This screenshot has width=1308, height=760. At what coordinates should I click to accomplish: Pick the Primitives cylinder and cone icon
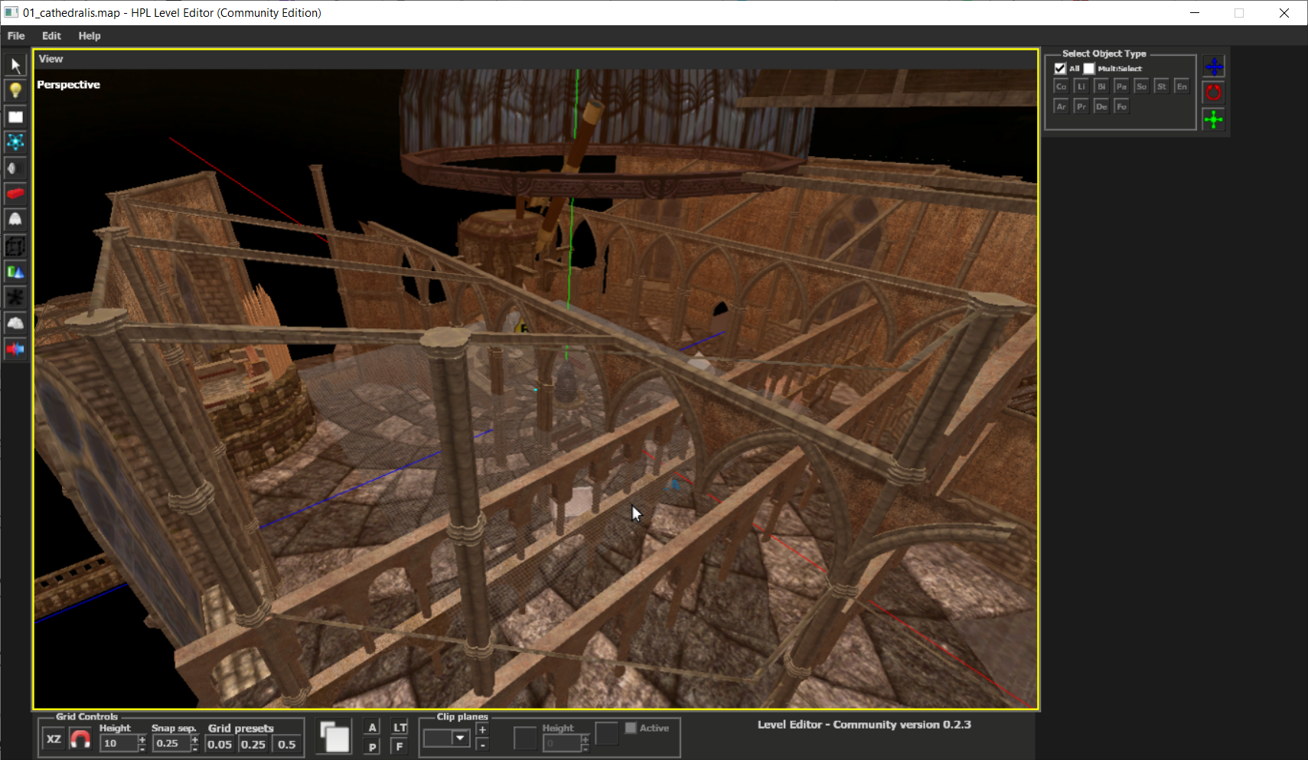pos(15,272)
